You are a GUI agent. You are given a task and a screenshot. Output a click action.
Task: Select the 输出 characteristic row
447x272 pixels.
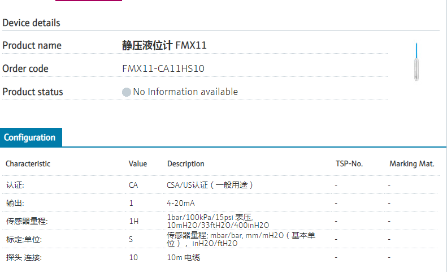tap(15, 203)
